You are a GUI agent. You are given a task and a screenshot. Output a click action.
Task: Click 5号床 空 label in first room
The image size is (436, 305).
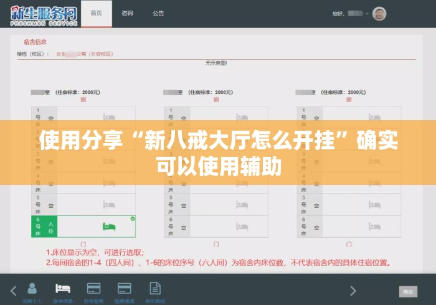pyautogui.click(x=44, y=205)
